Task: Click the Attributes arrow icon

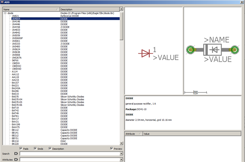Action: click(16, 159)
